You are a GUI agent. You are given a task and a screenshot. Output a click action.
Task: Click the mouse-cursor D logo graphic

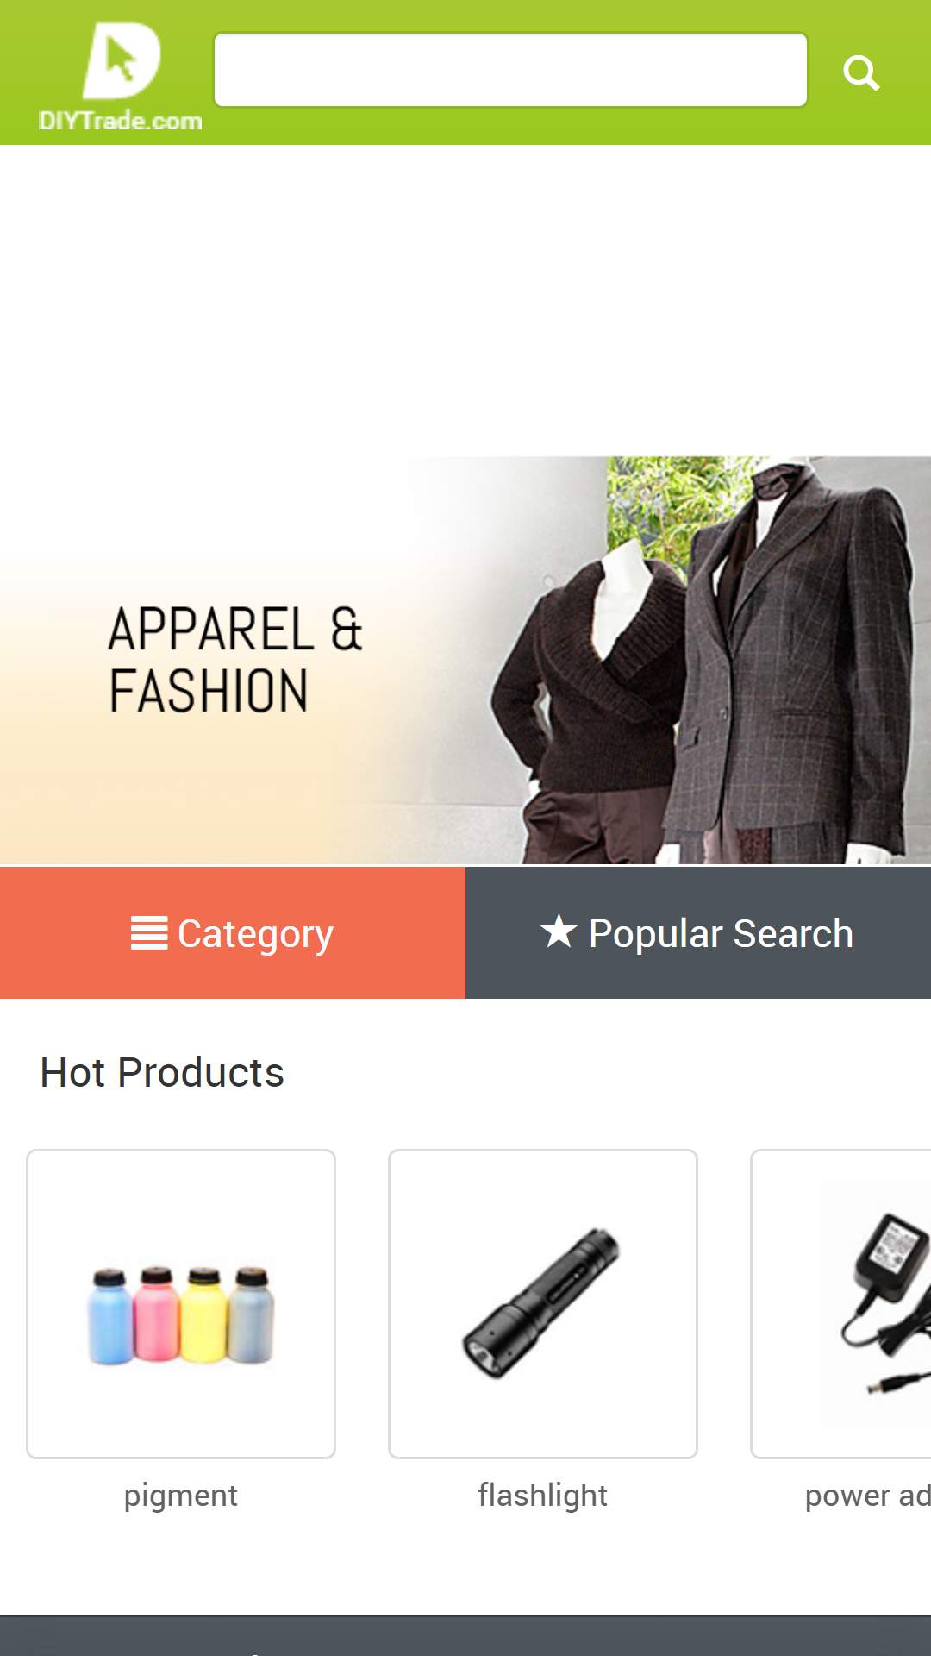[122, 60]
